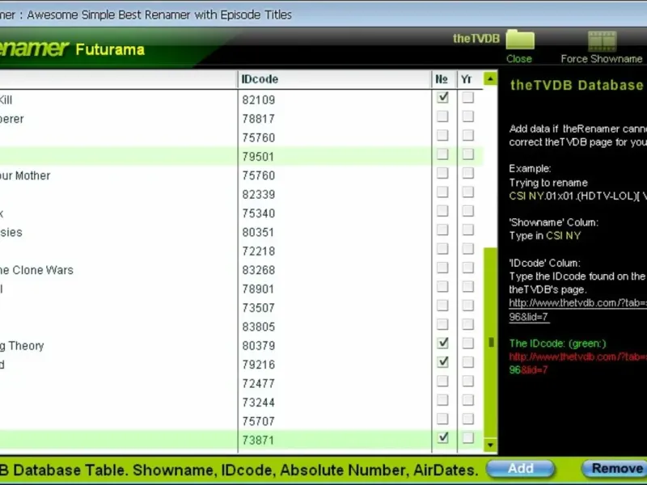Viewport: 647px width, 485px height.
Task: Uncheck the № checkbox for IDcode 73871
Action: pos(442,437)
